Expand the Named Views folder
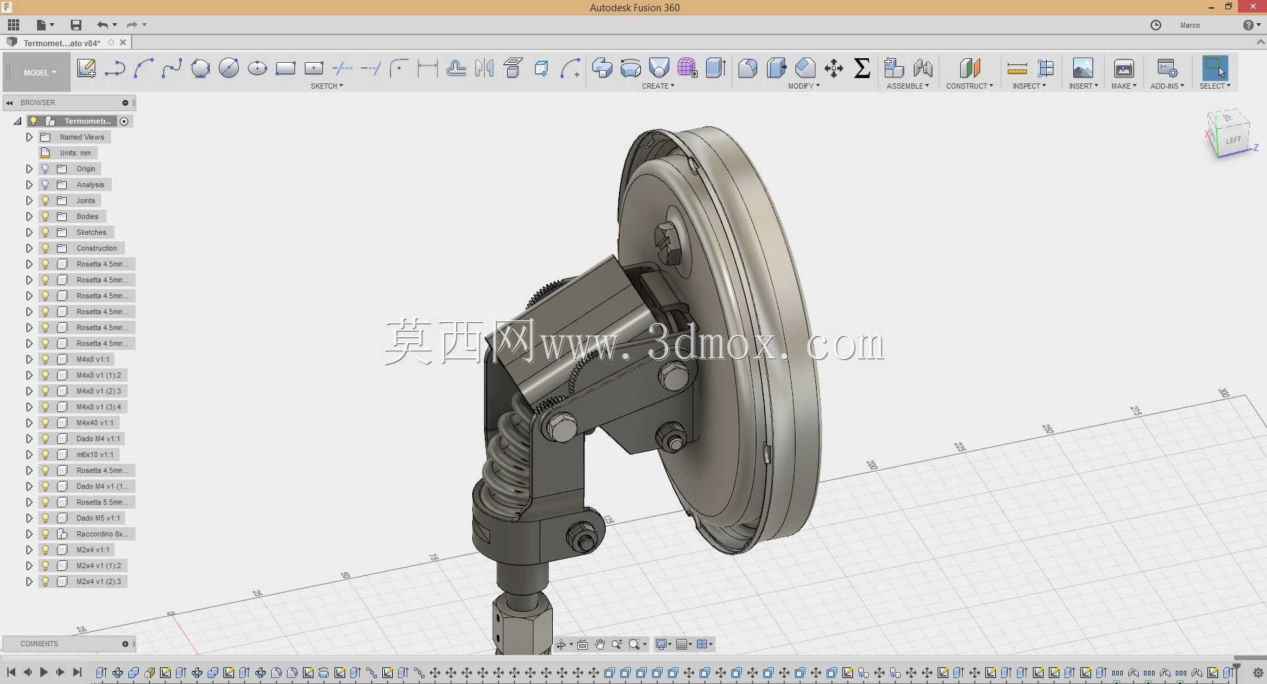 [x=29, y=137]
